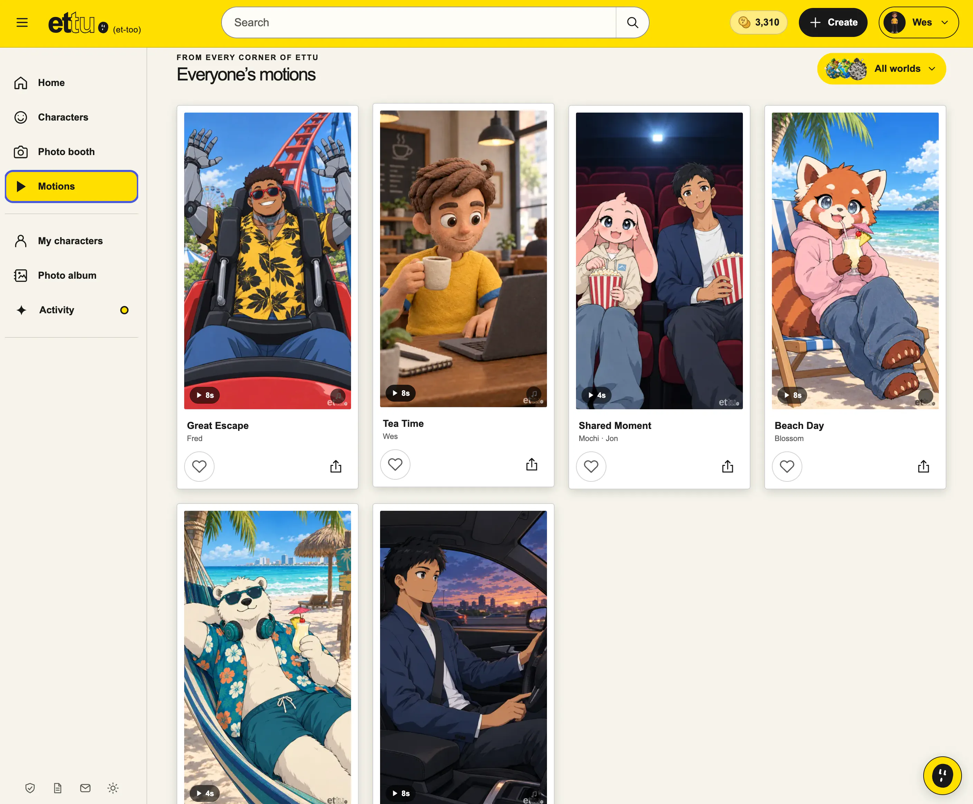
Task: Open Characters in sidebar
Action: click(72, 117)
